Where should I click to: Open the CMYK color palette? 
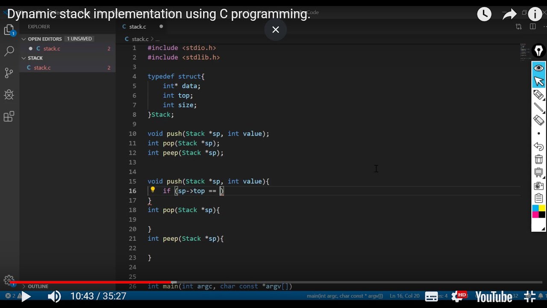(x=539, y=211)
